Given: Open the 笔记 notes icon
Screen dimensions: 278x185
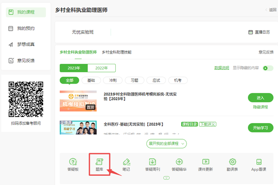Looking at the screenshot, I should [126, 165].
